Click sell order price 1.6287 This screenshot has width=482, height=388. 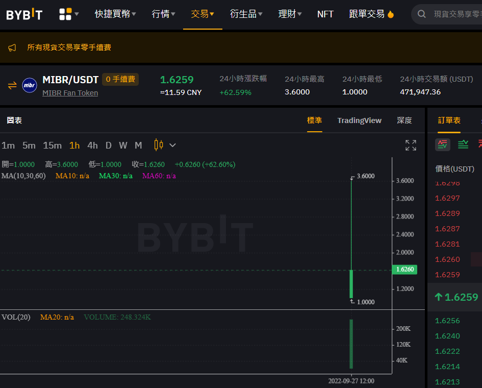(447, 229)
